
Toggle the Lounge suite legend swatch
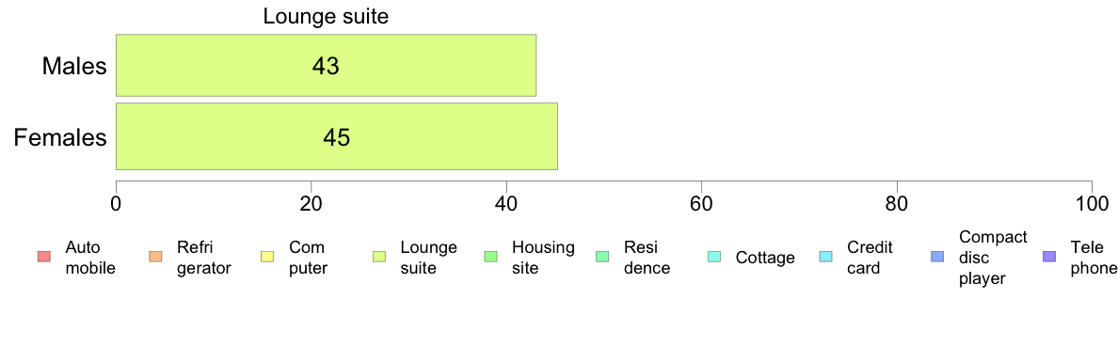coord(378,257)
